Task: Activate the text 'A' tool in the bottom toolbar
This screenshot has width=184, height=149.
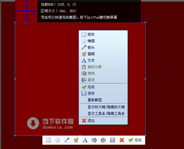Action: pos(85,140)
